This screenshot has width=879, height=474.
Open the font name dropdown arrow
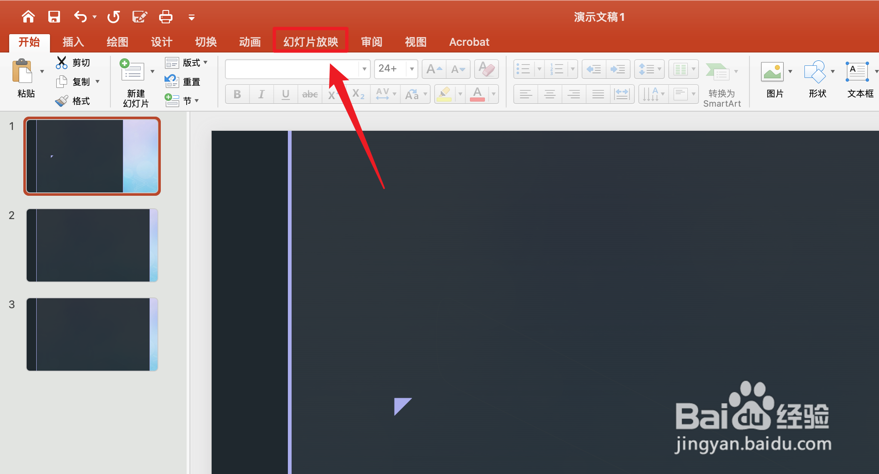click(364, 69)
